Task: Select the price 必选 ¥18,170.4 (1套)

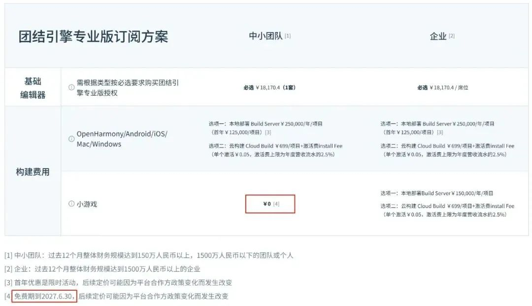Action: (269, 88)
